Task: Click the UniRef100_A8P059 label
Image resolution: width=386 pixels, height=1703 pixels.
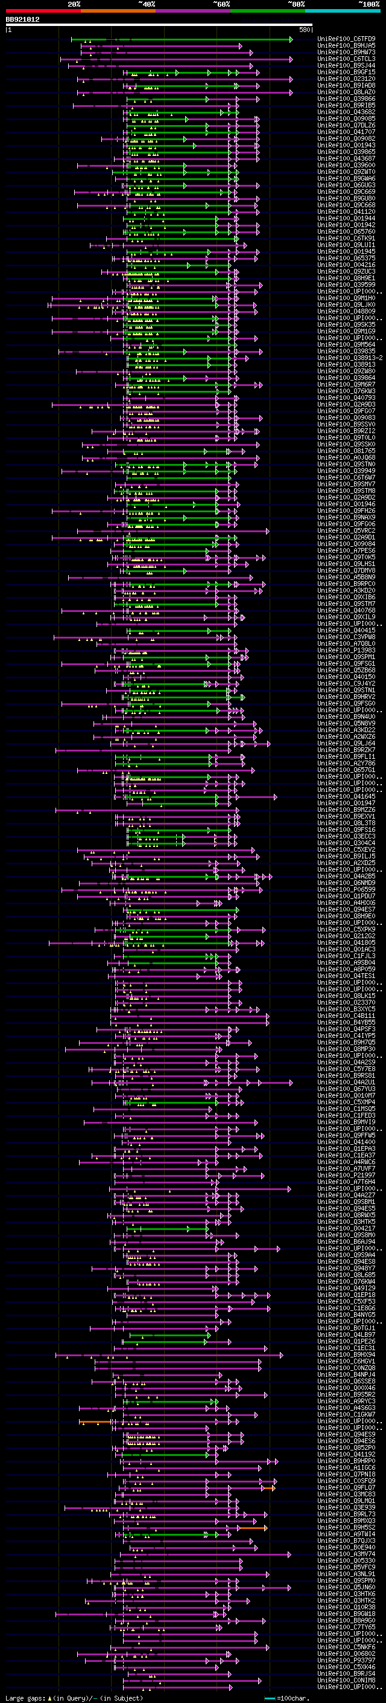Action: coord(346,969)
